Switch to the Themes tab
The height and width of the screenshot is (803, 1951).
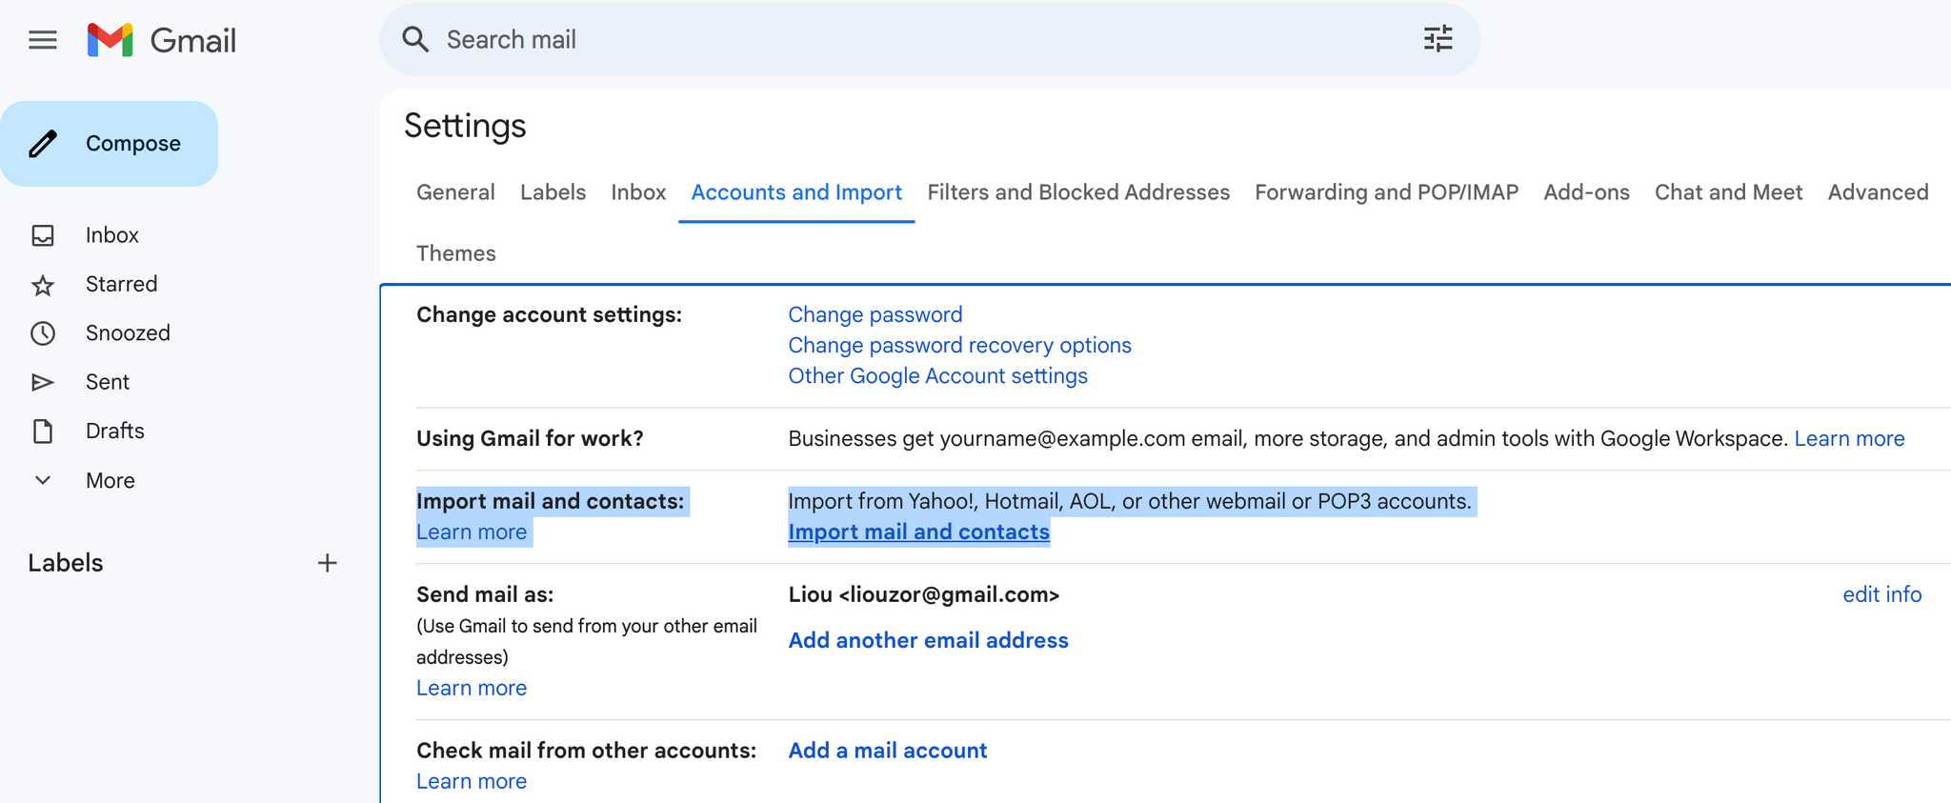pos(455,253)
